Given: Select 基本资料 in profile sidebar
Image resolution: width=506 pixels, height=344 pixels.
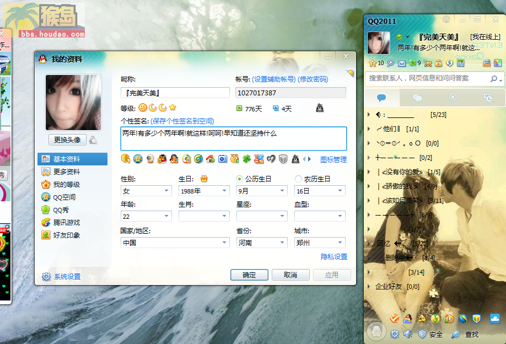Looking at the screenshot, I should click(72, 159).
